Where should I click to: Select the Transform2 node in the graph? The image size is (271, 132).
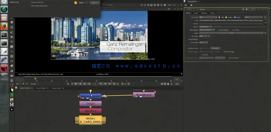pos(144,95)
